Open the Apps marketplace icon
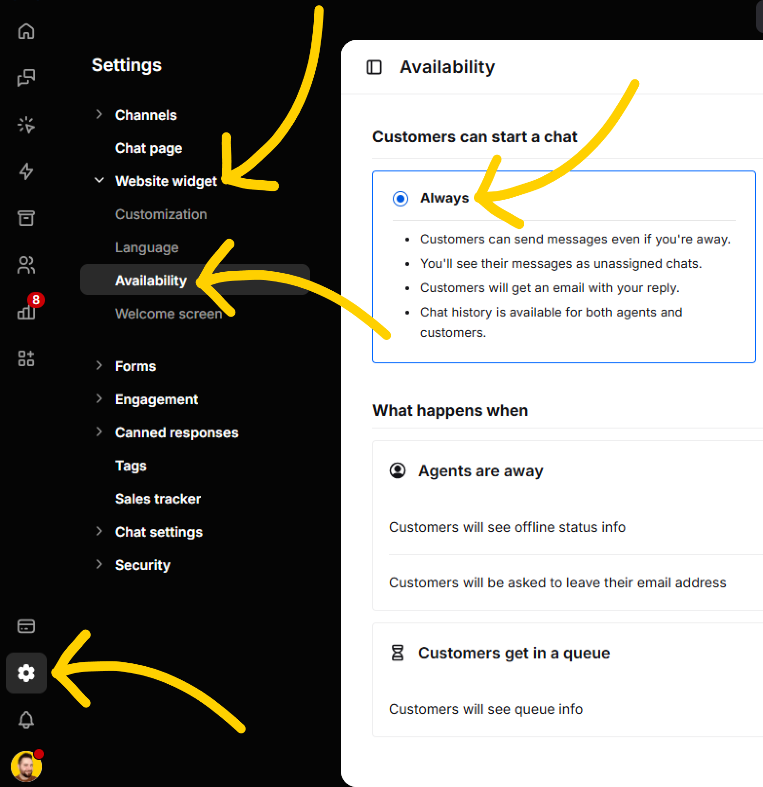 tap(26, 359)
